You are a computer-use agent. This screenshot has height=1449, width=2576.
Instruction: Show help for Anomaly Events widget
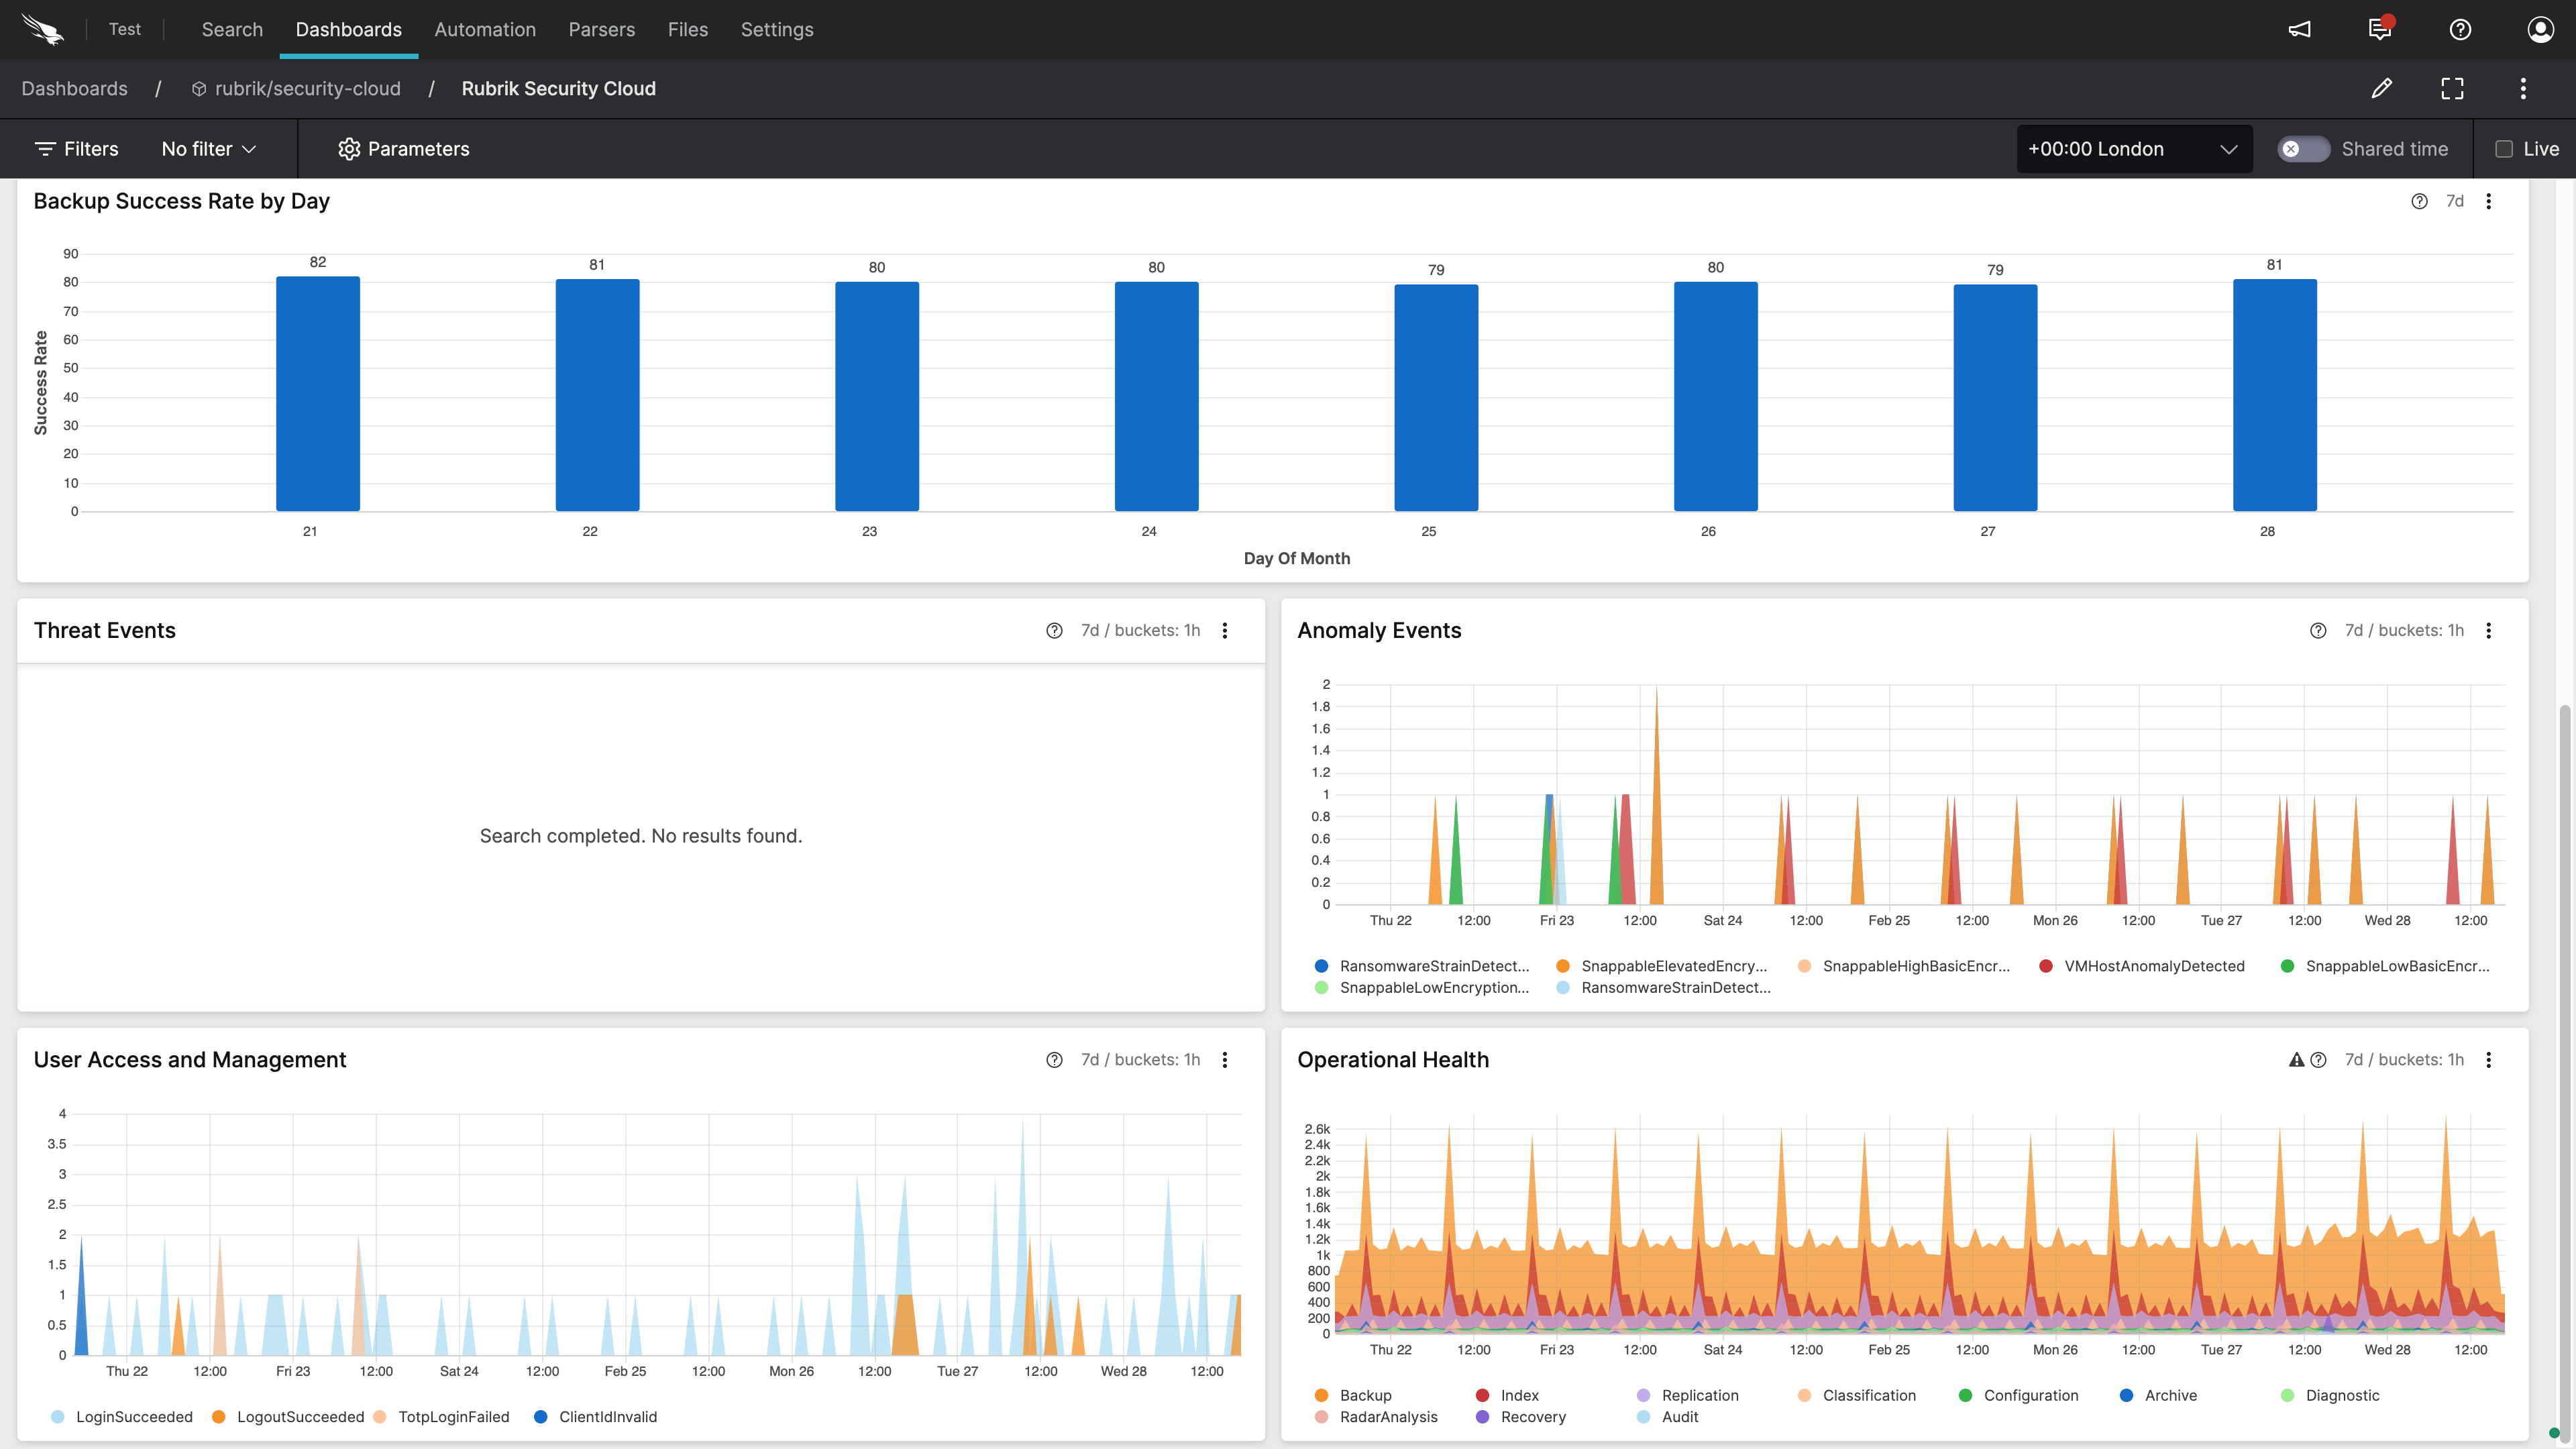coord(2318,630)
